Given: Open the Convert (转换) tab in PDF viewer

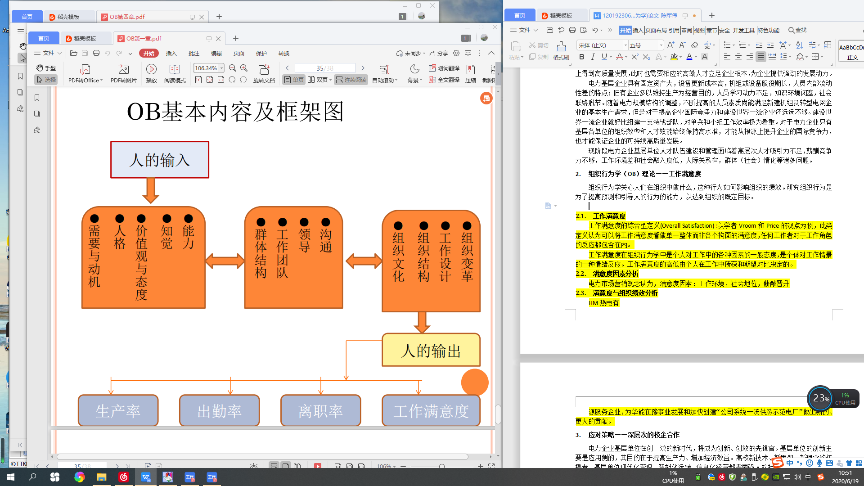Looking at the screenshot, I should pyautogui.click(x=283, y=53).
